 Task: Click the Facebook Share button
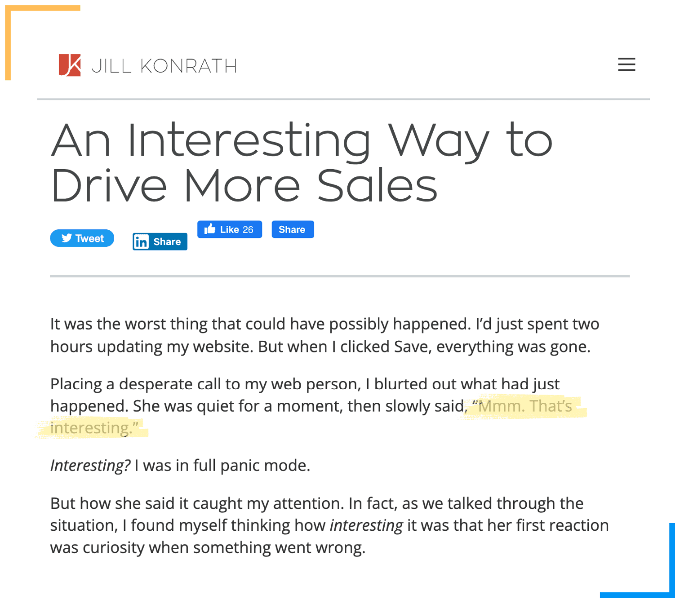(x=292, y=229)
